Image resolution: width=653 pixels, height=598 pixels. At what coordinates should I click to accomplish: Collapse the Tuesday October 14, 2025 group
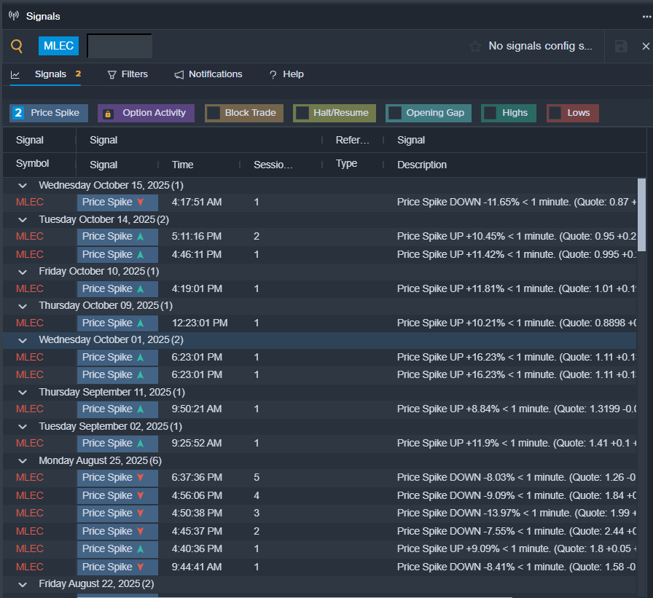pyautogui.click(x=23, y=219)
